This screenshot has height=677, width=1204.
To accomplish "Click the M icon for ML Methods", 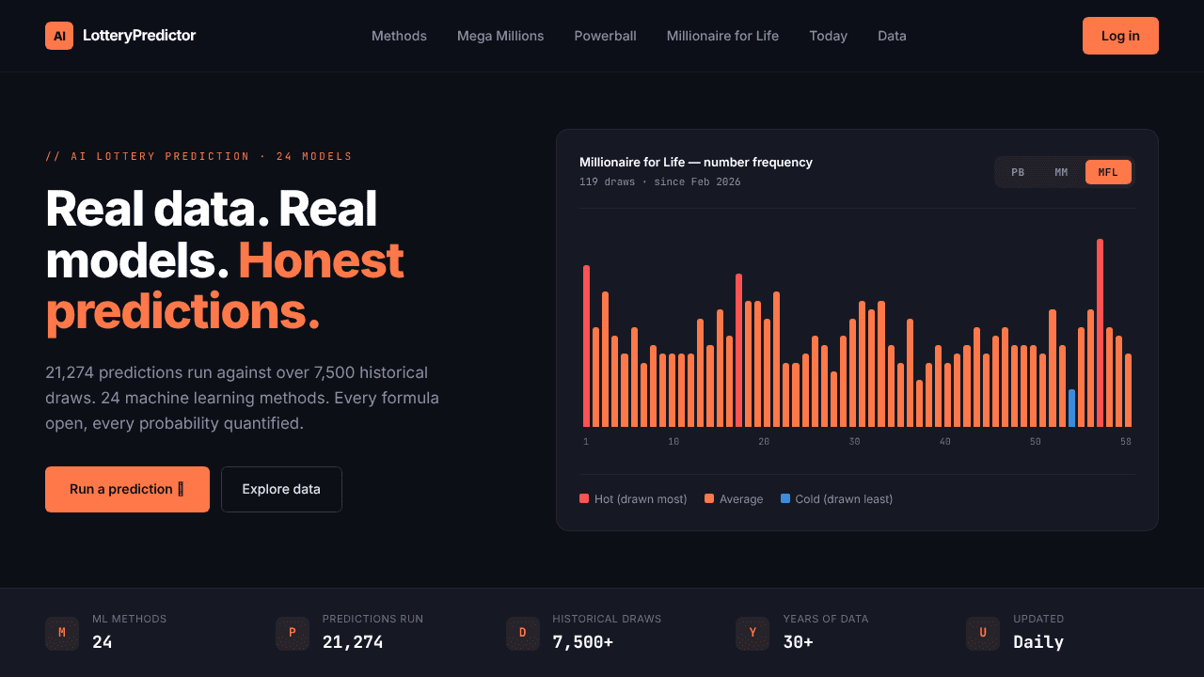I will coord(62,633).
